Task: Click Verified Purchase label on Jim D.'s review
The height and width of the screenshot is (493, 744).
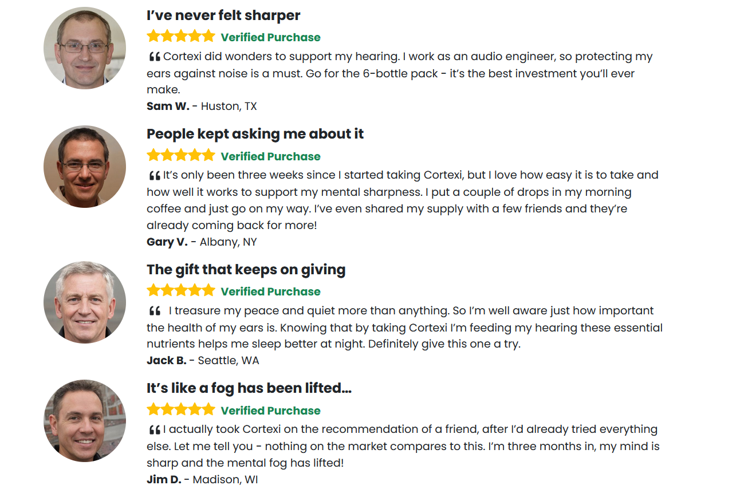Action: (x=270, y=411)
